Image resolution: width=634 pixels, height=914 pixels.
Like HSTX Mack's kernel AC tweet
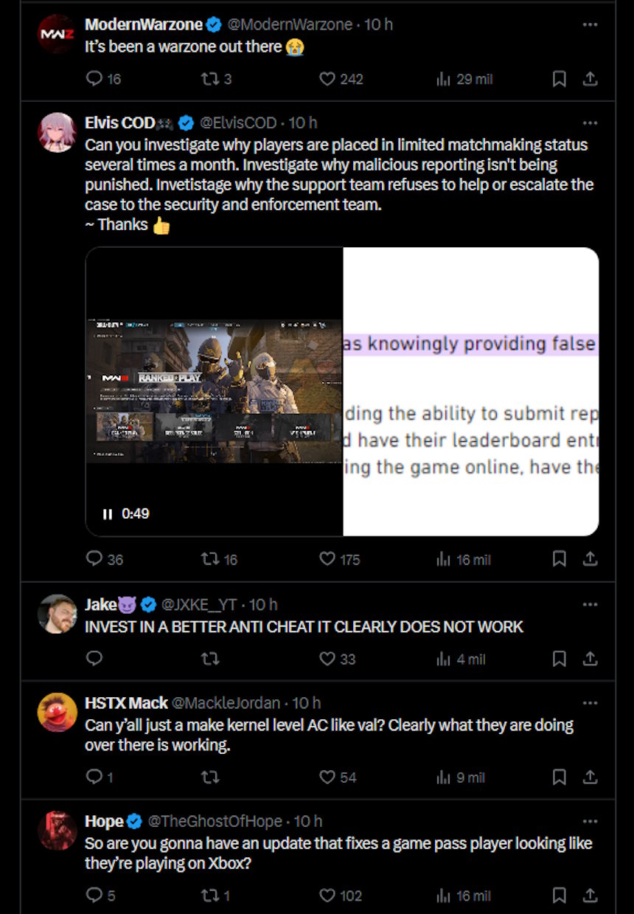327,777
